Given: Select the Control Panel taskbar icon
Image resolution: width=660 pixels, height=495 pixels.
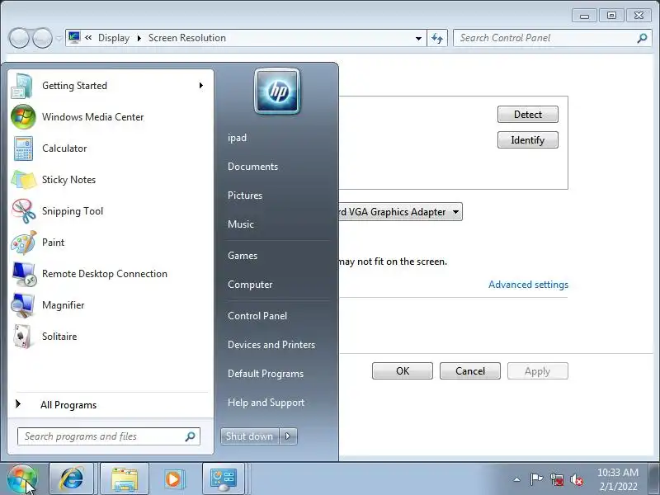Looking at the screenshot, I should (x=224, y=479).
